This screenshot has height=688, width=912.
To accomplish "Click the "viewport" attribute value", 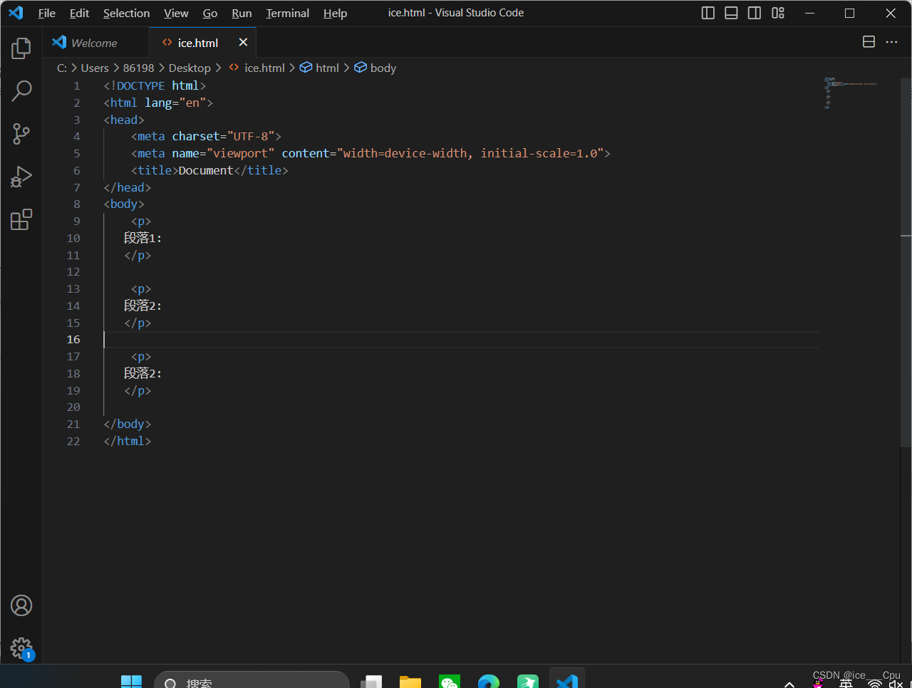I will (241, 153).
